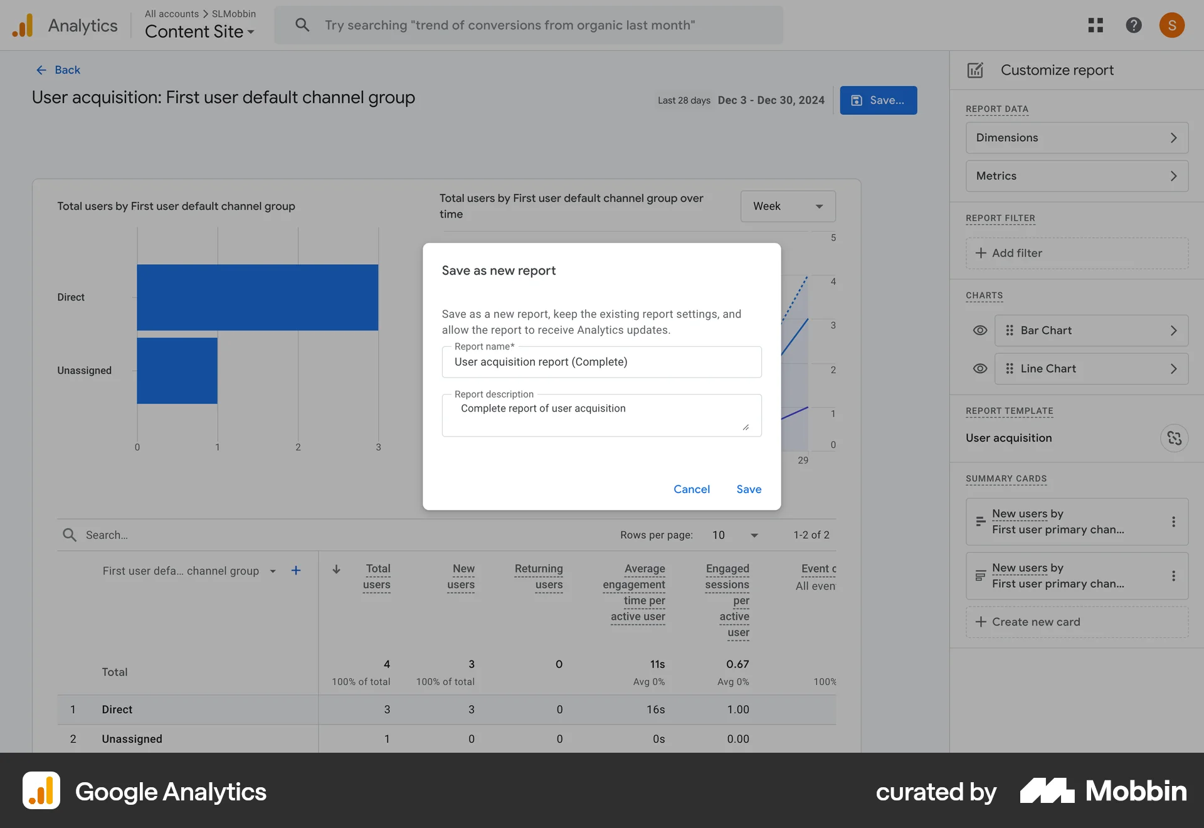Click the Report name text field

pos(601,362)
